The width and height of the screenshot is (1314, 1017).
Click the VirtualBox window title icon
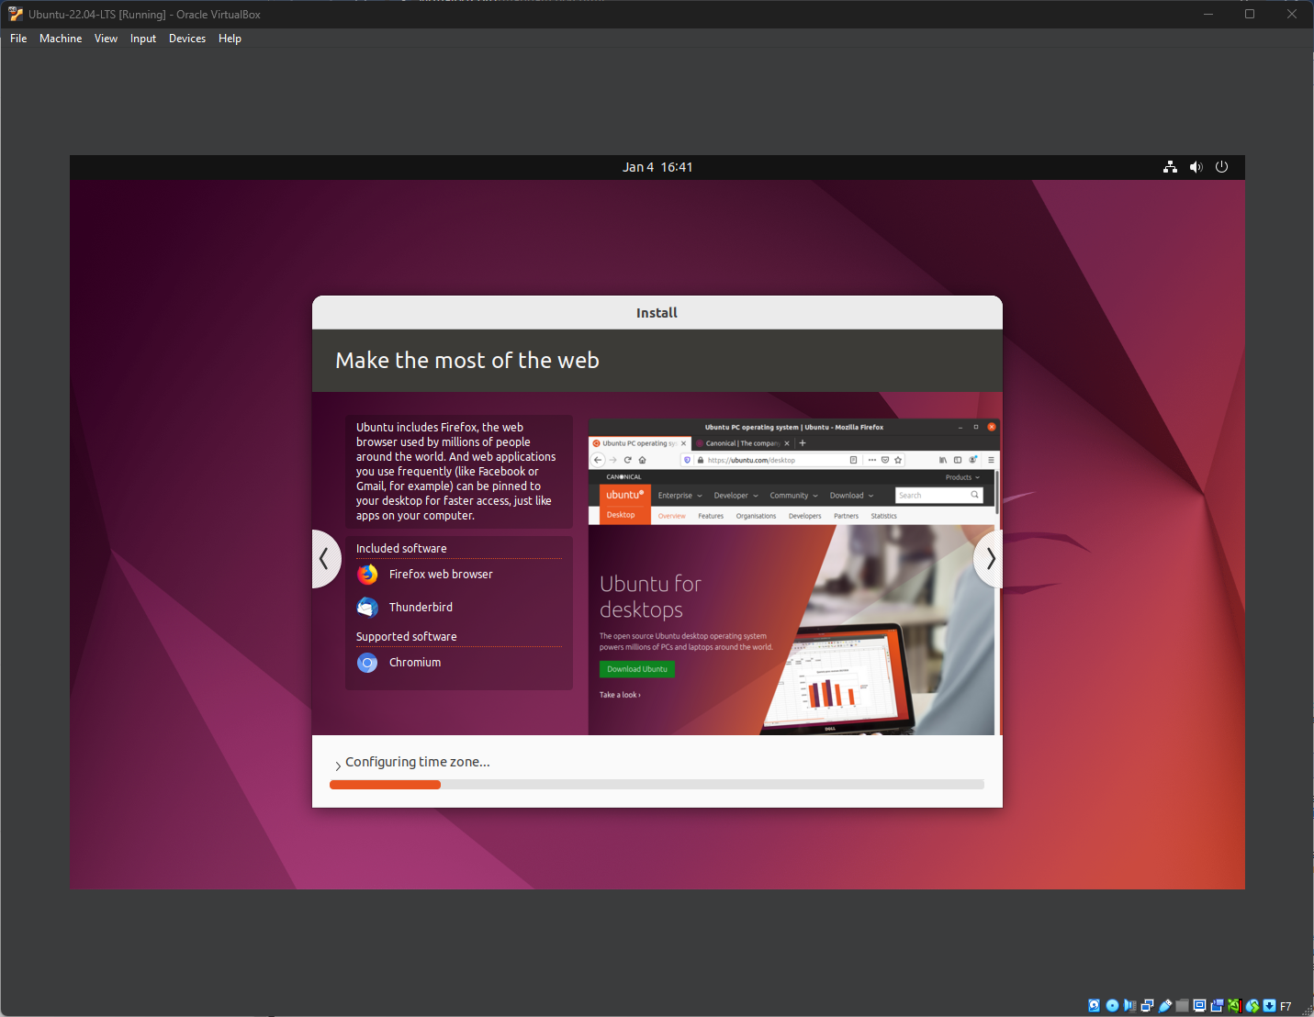pos(15,14)
